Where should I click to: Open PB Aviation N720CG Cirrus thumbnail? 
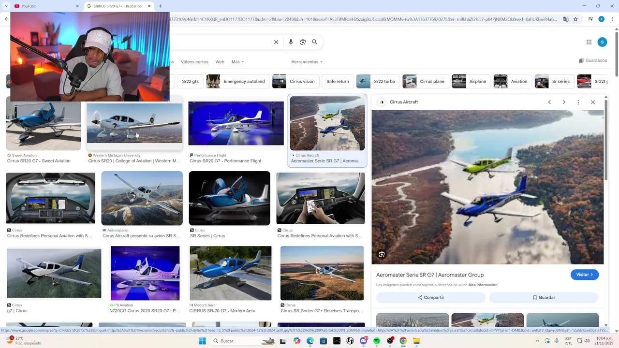click(x=145, y=273)
